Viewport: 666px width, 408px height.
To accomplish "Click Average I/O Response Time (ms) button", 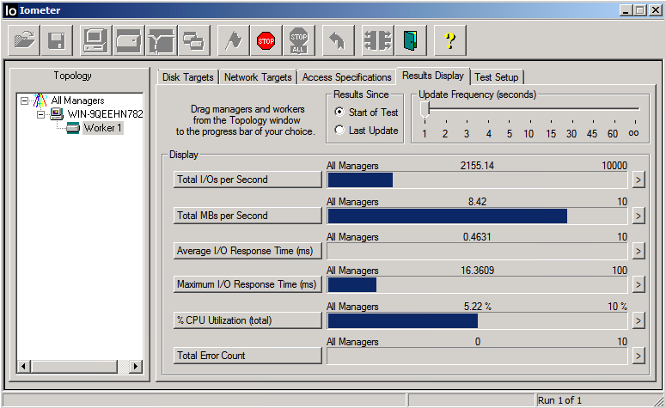I will [x=247, y=251].
